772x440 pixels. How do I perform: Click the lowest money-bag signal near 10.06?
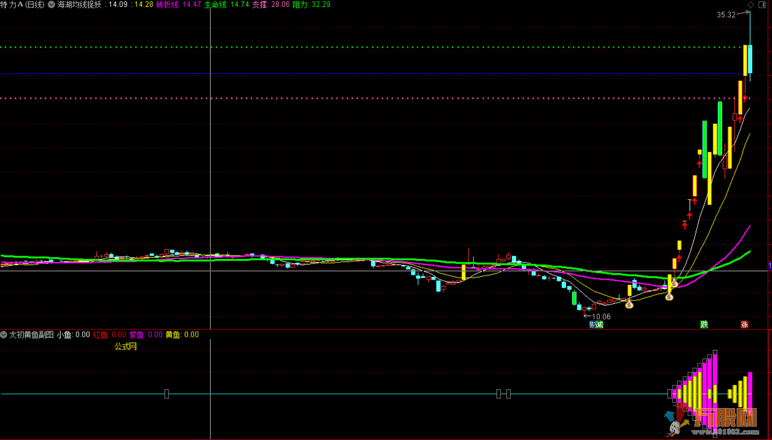(629, 305)
